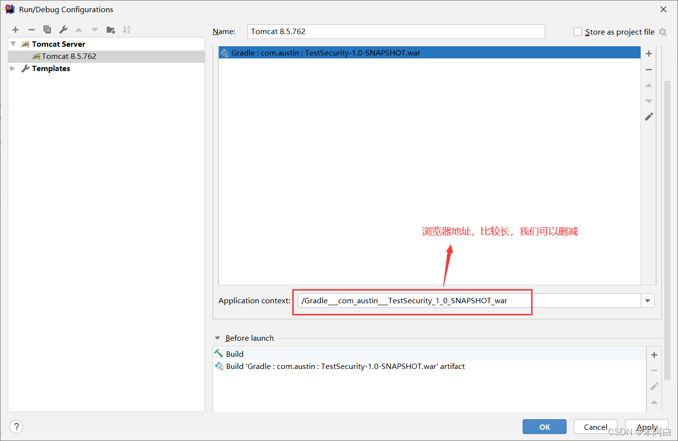This screenshot has height=441, width=678.
Task: Remove before launch task minus icon
Action: (654, 370)
